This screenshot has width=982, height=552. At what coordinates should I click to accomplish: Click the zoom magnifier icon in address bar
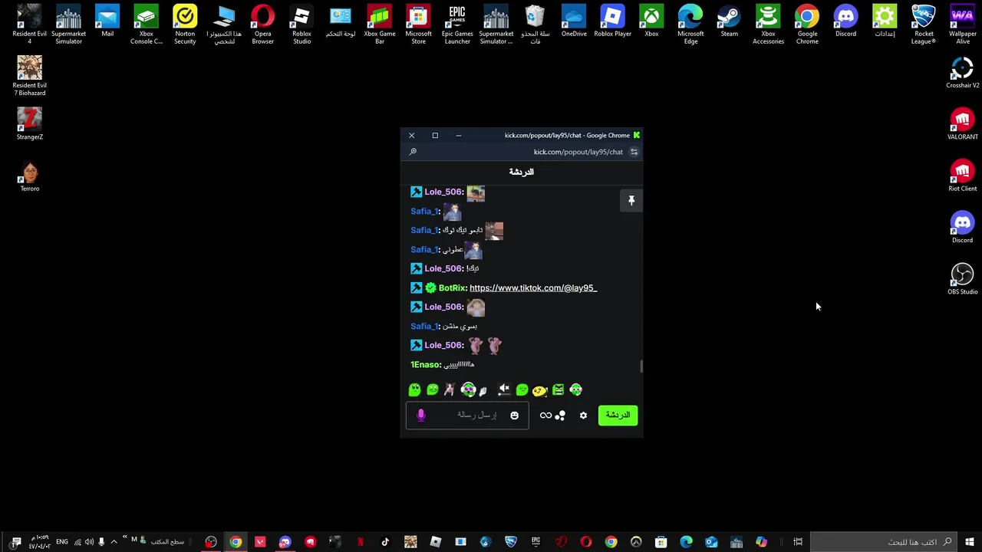(x=413, y=152)
